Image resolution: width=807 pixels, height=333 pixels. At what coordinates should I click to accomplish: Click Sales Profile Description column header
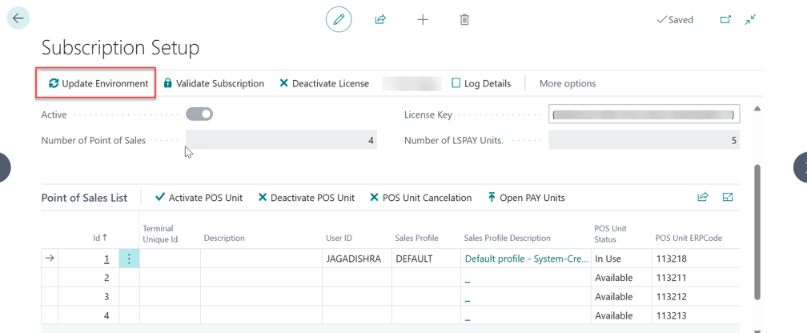(507, 238)
